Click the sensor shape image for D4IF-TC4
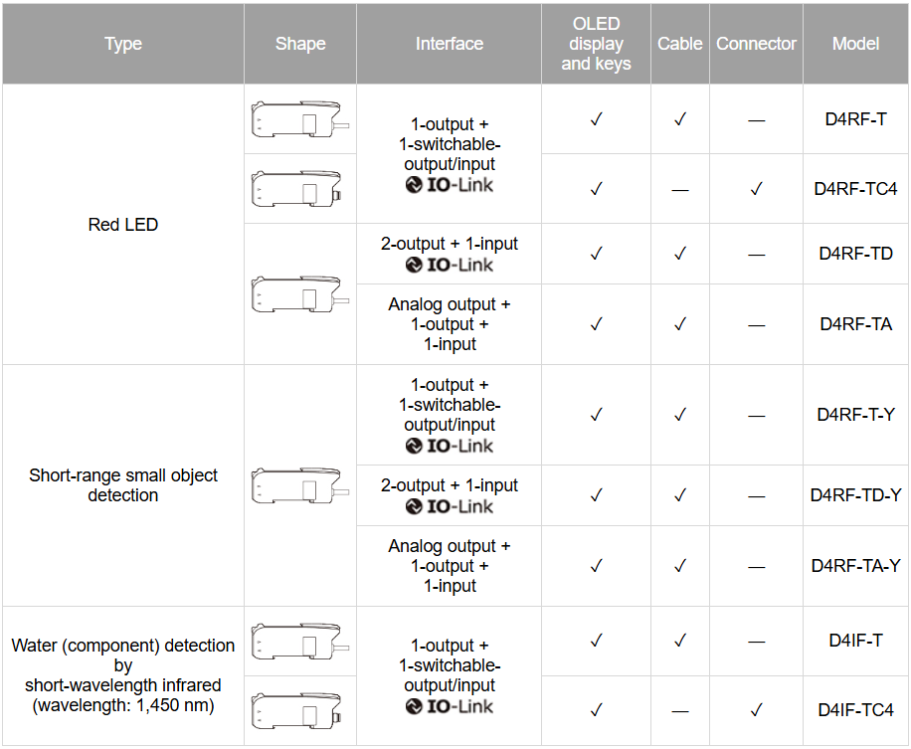Image resolution: width=911 pixels, height=749 pixels. [x=299, y=710]
